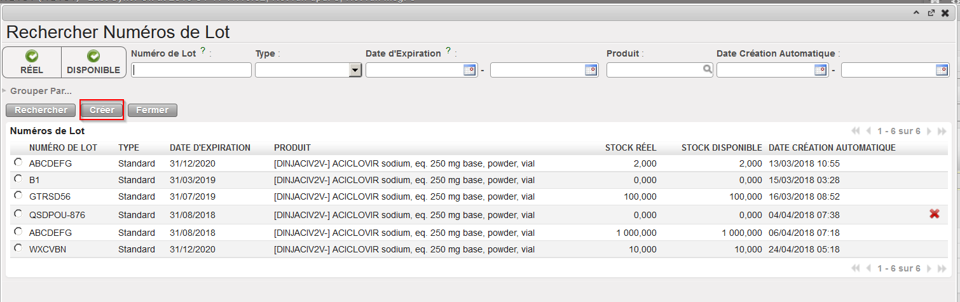Open the Type dropdown list

(x=355, y=71)
